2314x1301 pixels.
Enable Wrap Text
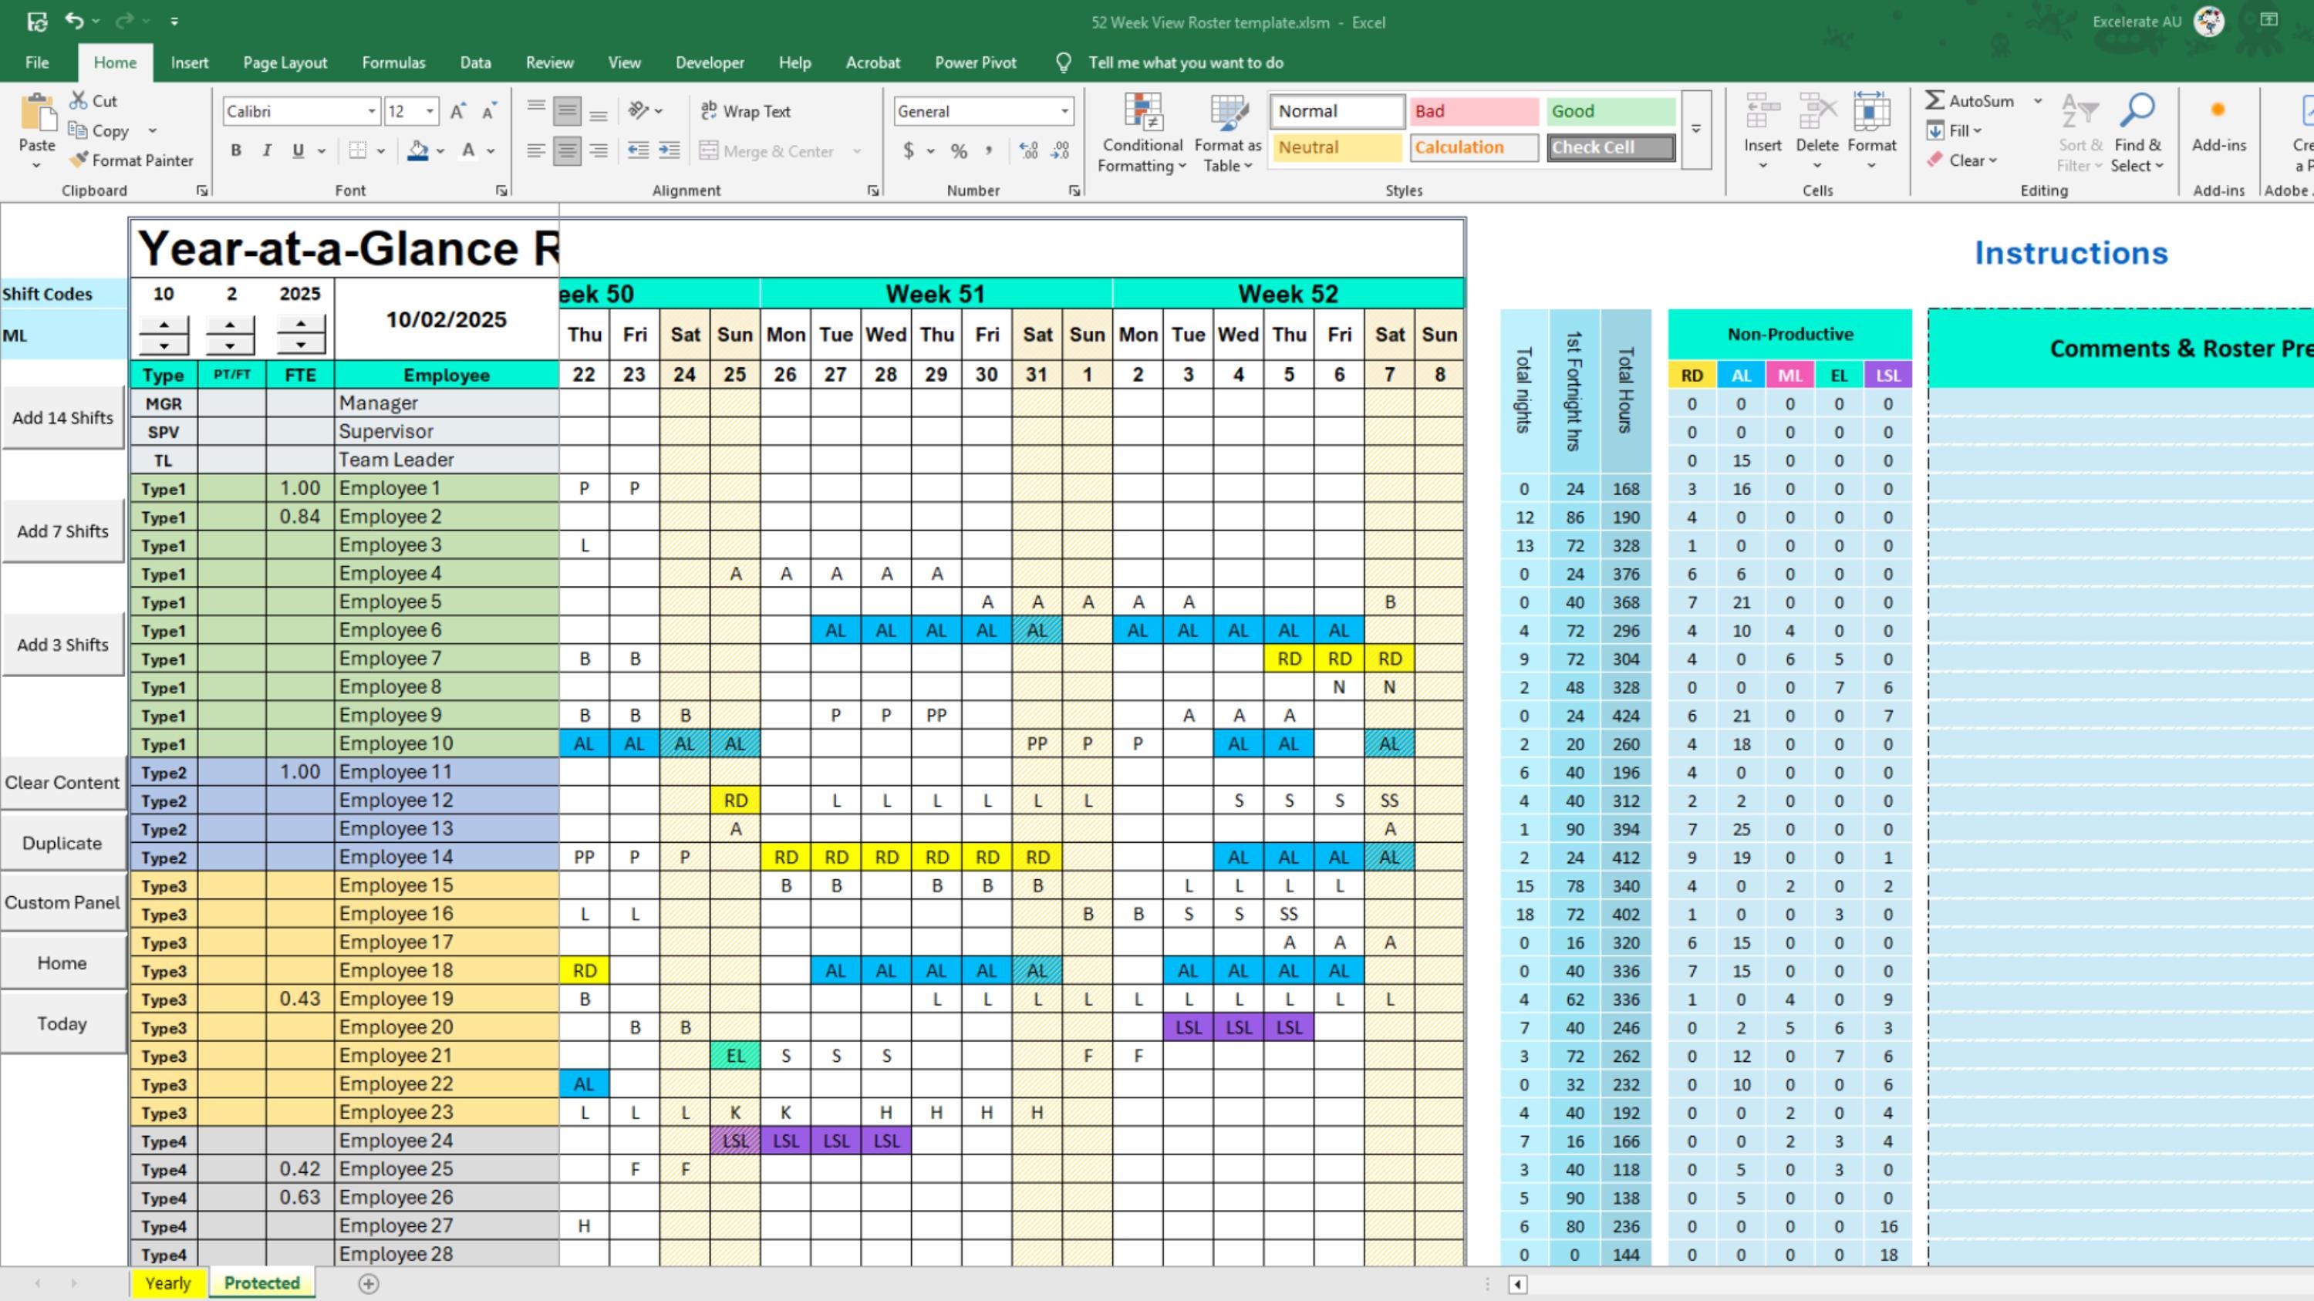click(746, 110)
